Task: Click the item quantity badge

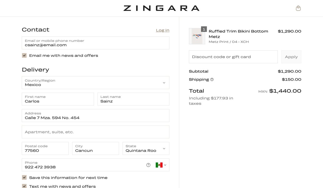Action: (x=204, y=29)
